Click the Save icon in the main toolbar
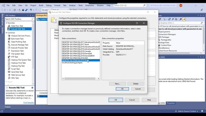206x116 pixels. pos(23,10)
